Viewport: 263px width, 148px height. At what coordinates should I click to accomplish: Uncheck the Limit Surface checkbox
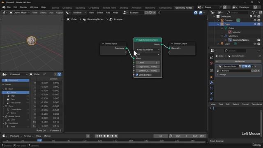coord(137,75)
